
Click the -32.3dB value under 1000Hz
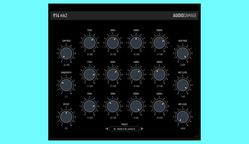point(136,54)
